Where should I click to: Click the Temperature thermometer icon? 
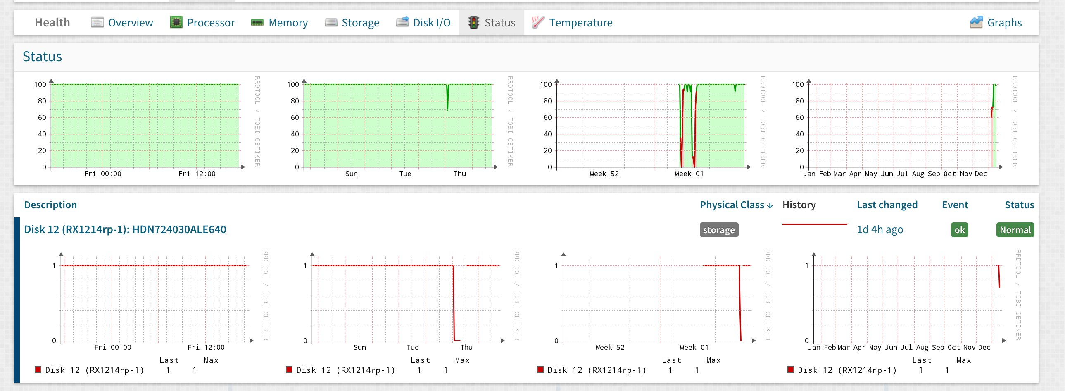[x=538, y=22]
